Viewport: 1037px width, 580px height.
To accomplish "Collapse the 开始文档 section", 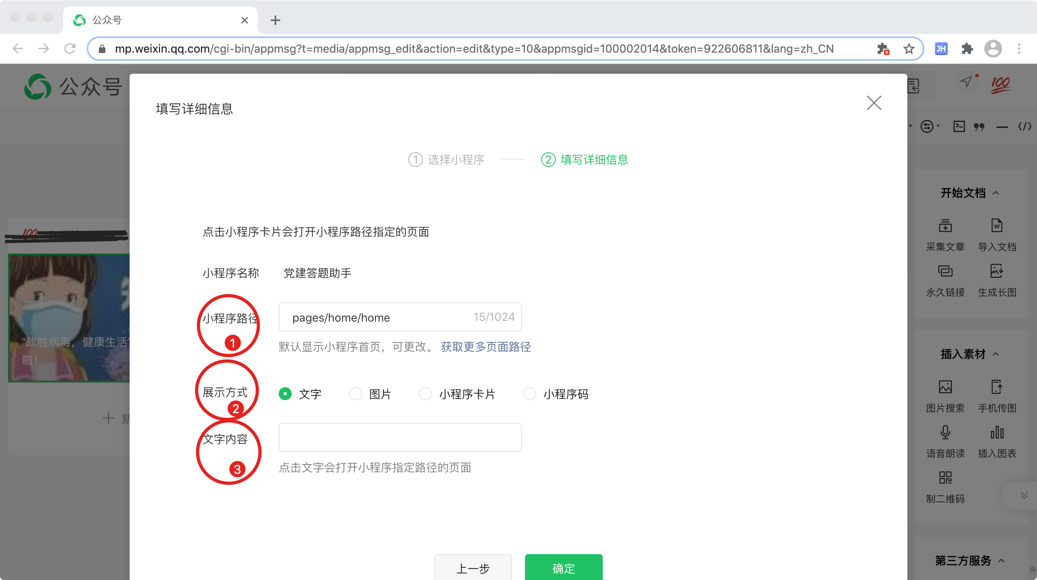I will coord(996,193).
